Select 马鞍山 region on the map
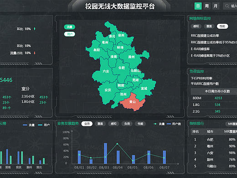237x178 pixels. coord(135,71)
